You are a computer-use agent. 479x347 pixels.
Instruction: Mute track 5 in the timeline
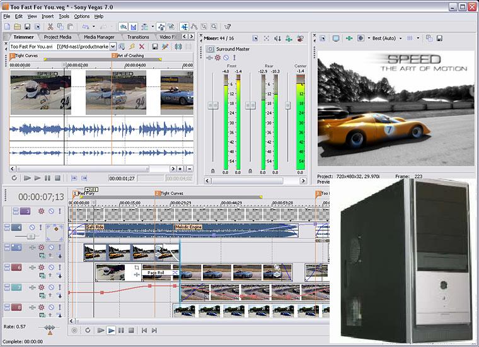(51, 248)
